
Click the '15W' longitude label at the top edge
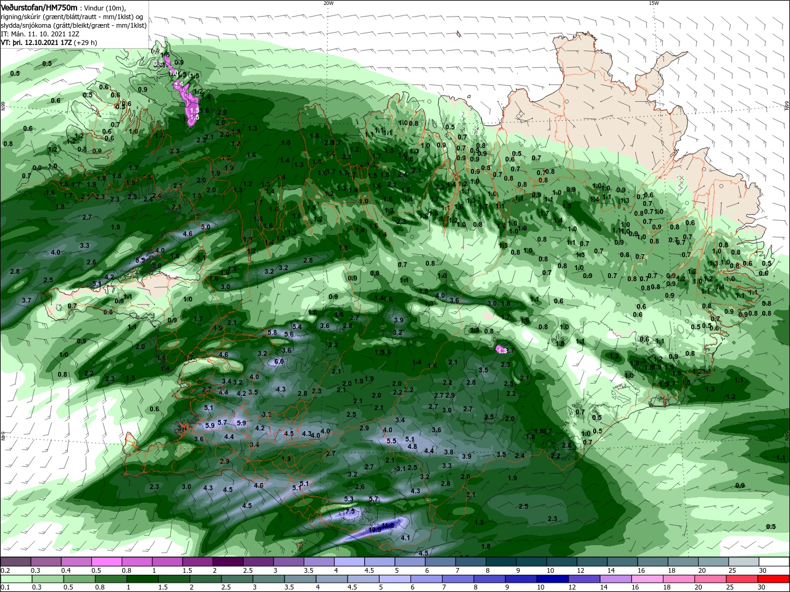(654, 3)
